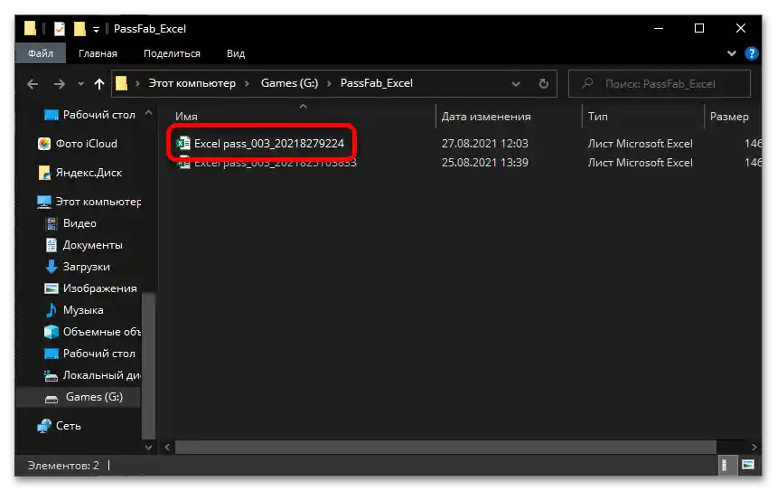
Task: Click the horizontal scrollbar left arrow
Action: tap(167, 448)
